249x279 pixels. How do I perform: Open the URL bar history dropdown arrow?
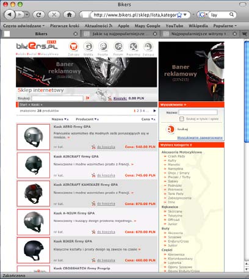pos(185,15)
